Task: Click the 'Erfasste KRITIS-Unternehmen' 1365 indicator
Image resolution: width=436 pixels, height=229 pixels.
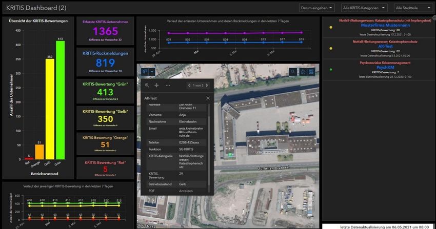Action: click(105, 31)
